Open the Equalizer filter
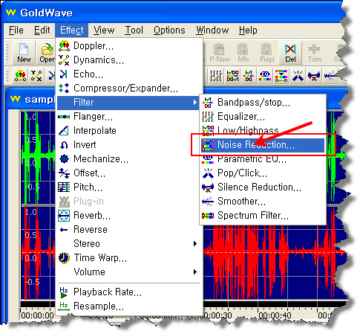The width and height of the screenshot is (360, 334). click(x=263, y=116)
